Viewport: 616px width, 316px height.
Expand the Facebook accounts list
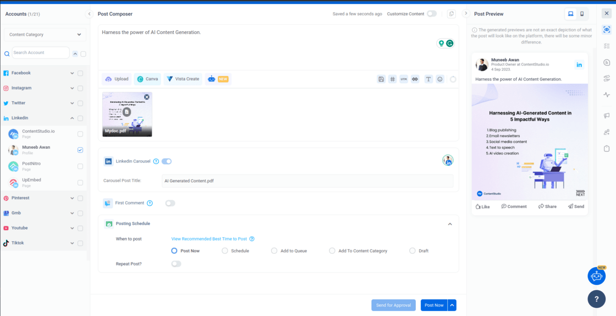(x=72, y=73)
